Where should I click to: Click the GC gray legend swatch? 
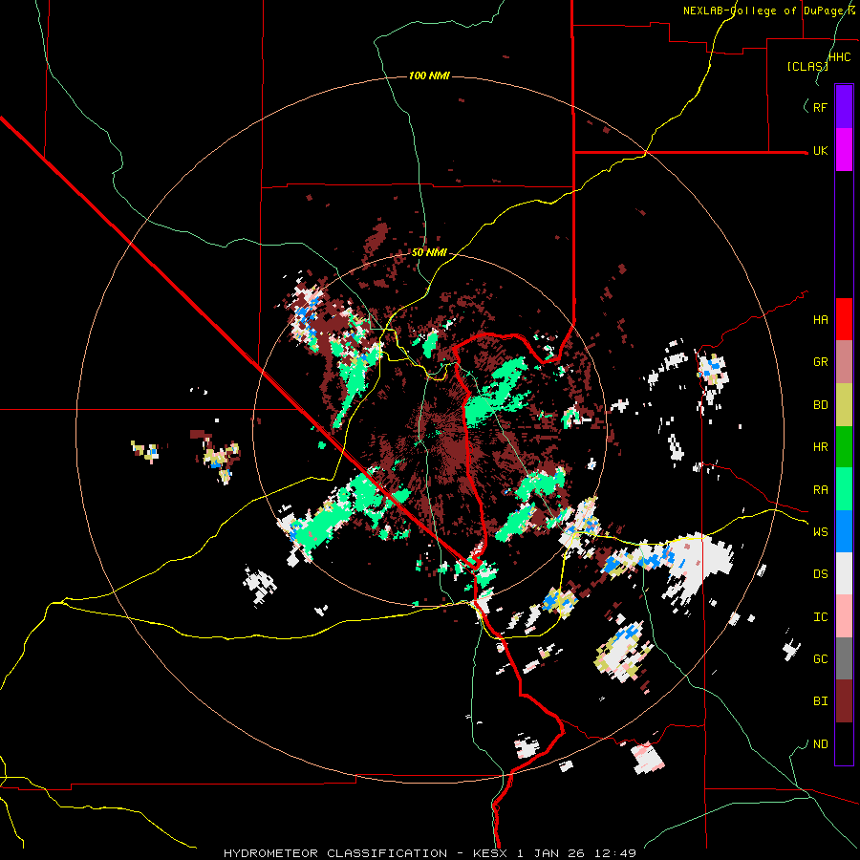(x=844, y=658)
